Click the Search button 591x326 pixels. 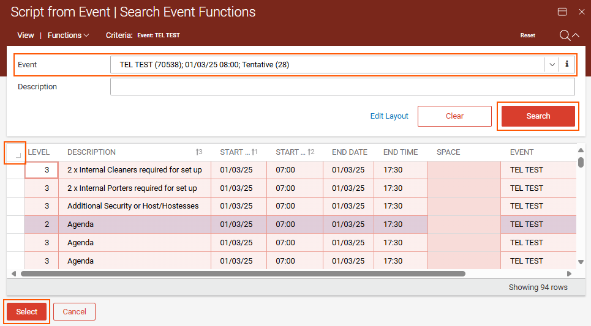pos(538,116)
